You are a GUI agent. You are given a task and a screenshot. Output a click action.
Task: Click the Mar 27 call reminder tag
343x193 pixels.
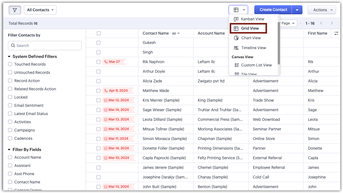pyautogui.click(x=114, y=62)
